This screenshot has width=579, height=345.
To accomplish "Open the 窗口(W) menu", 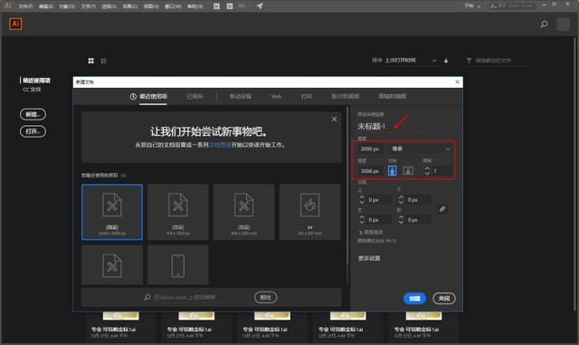I will pos(173,6).
